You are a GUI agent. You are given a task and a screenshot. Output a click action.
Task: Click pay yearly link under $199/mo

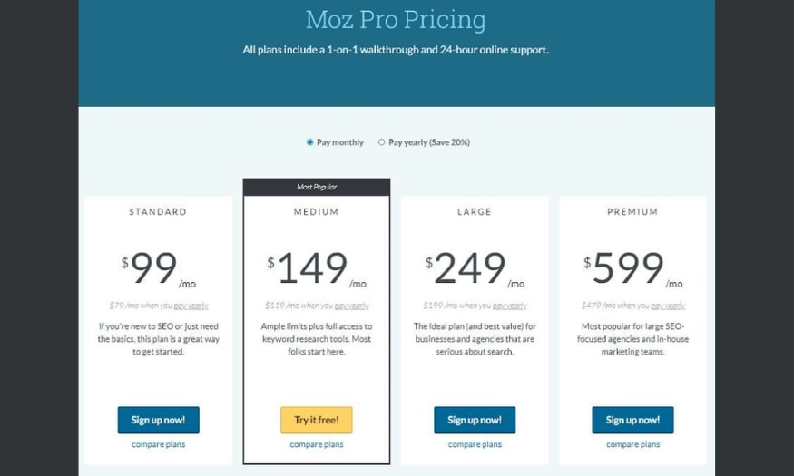tap(510, 306)
